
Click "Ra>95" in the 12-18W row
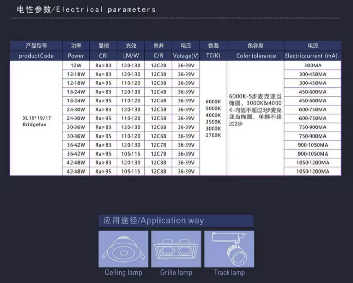coord(103,83)
